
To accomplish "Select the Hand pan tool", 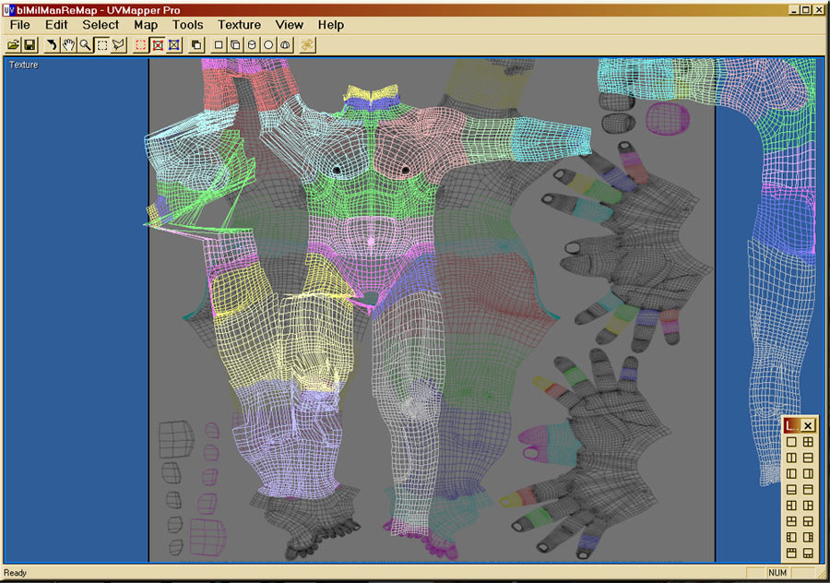I will pos(68,44).
